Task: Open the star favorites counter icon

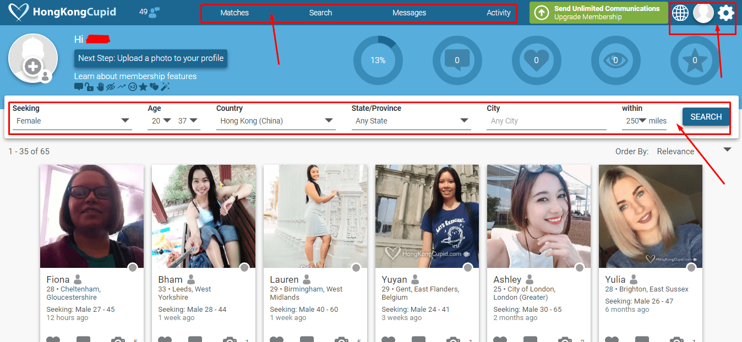Action: point(695,60)
